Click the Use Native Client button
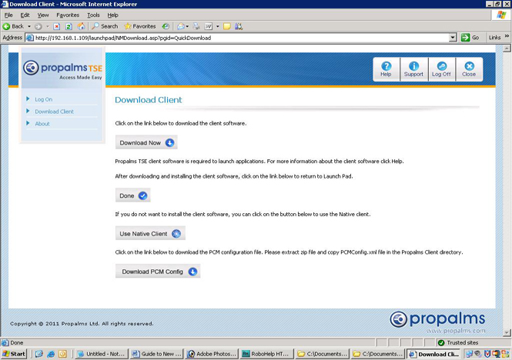 pyautogui.click(x=150, y=234)
